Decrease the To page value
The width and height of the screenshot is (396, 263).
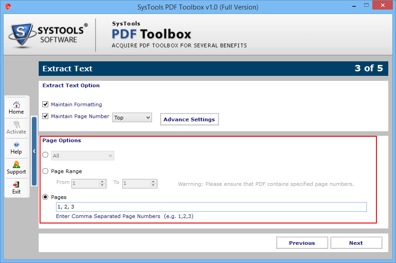pos(153,185)
